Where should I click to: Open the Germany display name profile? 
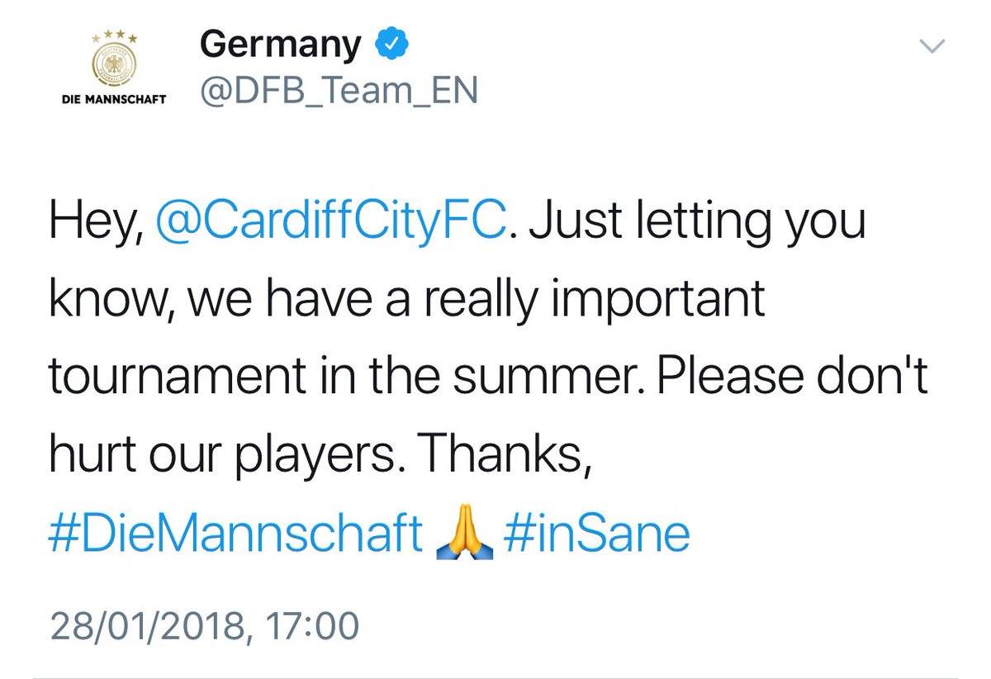(281, 45)
